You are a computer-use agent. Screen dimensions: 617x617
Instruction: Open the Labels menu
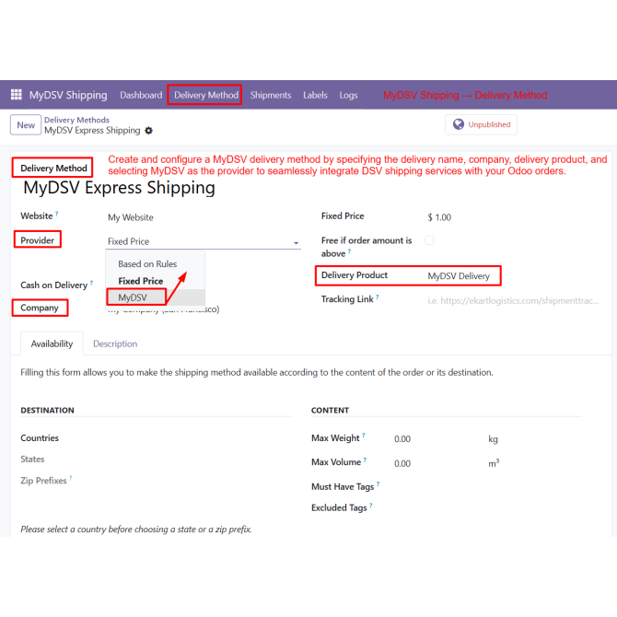pos(315,95)
